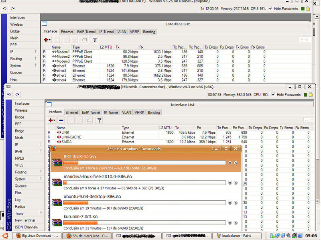Open the VRRP tab in the Concentrador Interface List
This screenshot has width=321, height=240.
[139, 112]
